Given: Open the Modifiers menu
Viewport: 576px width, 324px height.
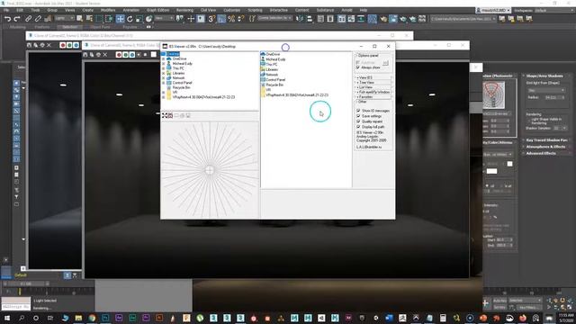Looking at the screenshot, I should 108,10.
